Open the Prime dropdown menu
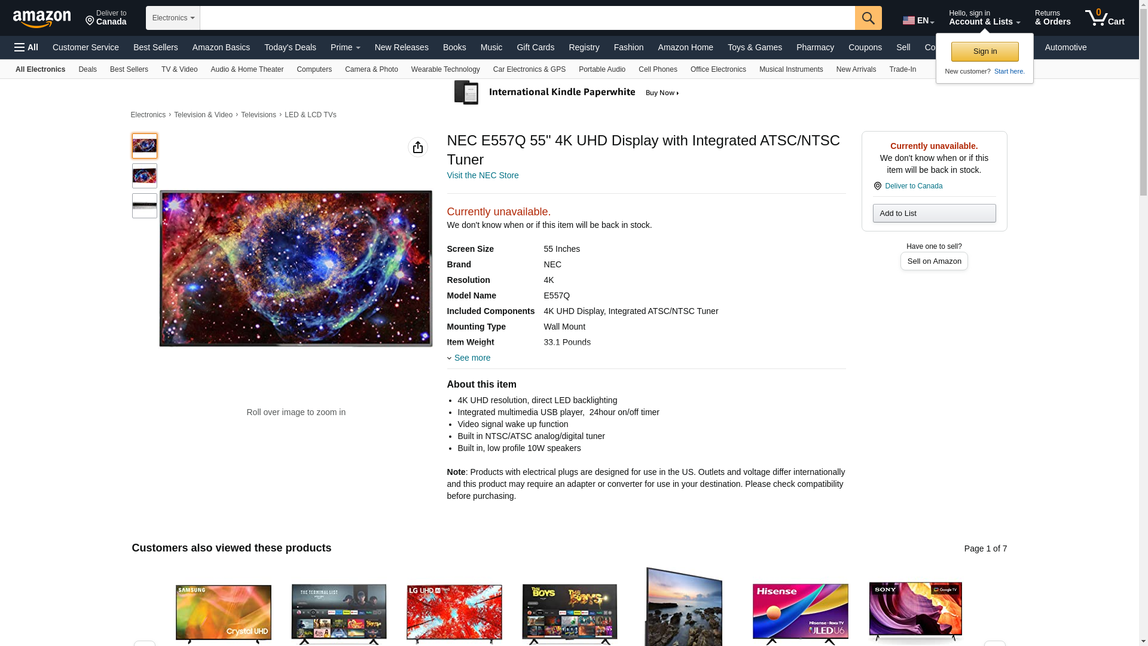Viewport: 1148px width, 646px height. point(345,47)
